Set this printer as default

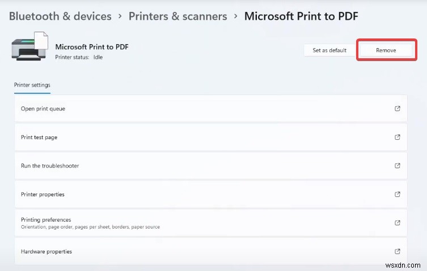(x=329, y=50)
